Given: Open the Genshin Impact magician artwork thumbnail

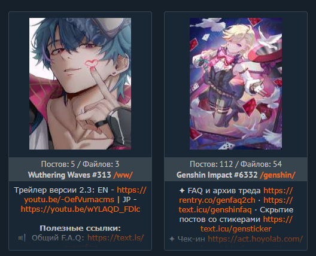Looking at the screenshot, I should click(236, 84).
